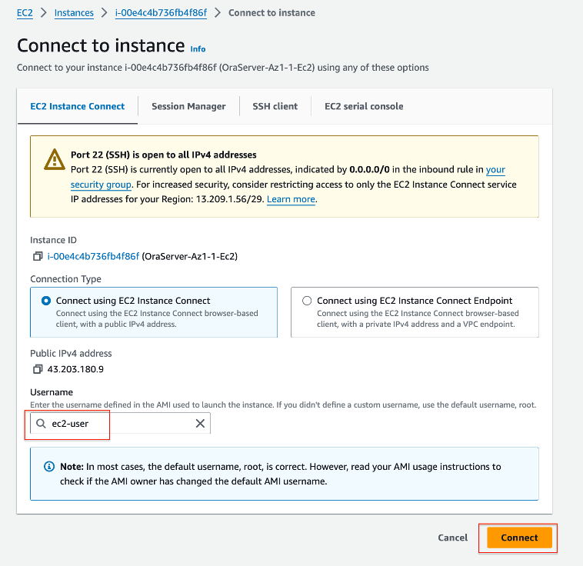The height and width of the screenshot is (566, 583).
Task: Follow the your security group link
Action: (x=101, y=185)
